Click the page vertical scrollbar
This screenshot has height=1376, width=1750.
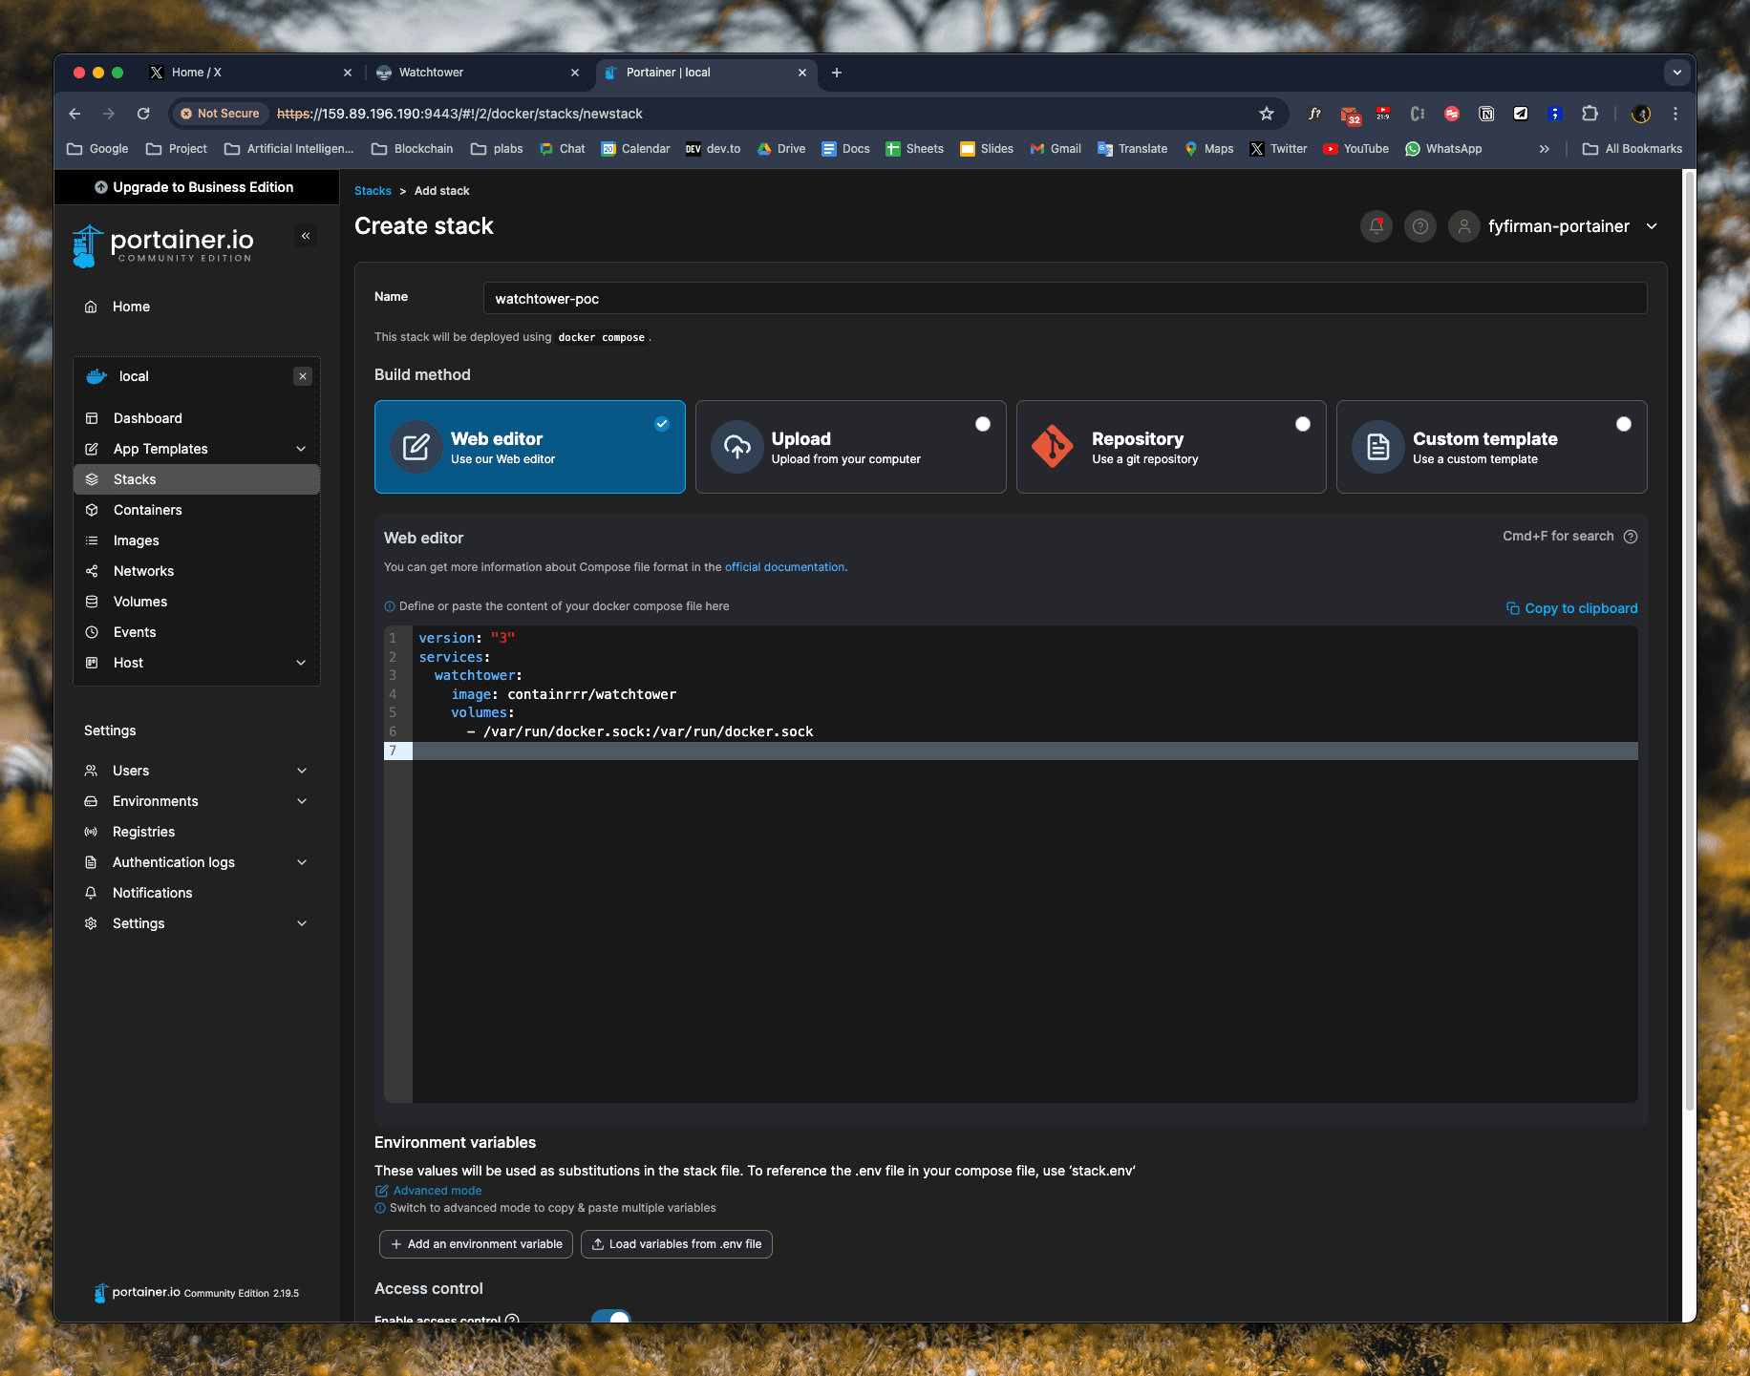pos(1689,642)
